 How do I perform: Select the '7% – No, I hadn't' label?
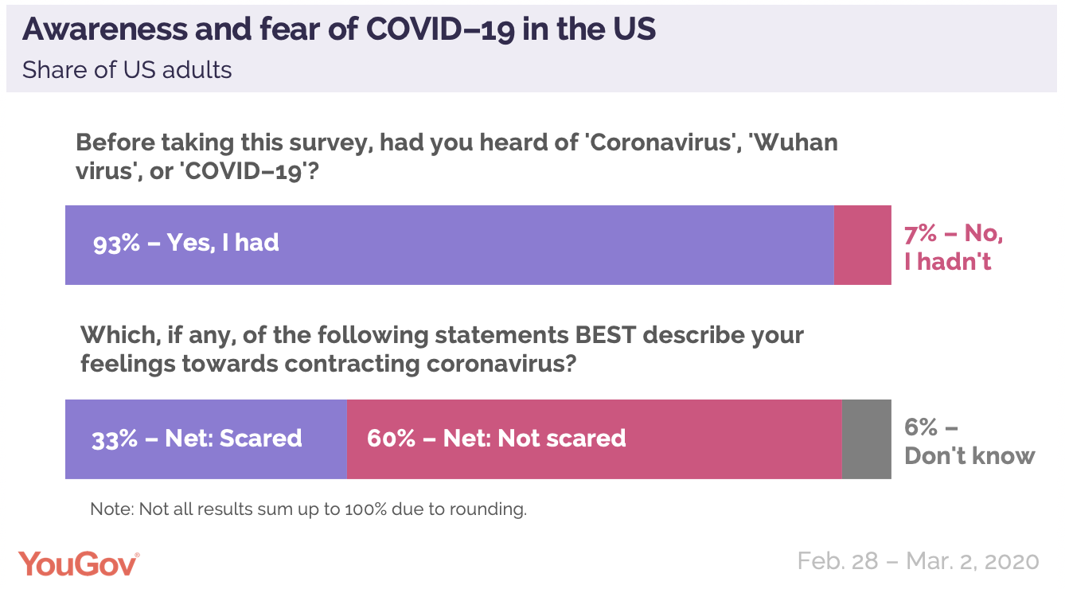[x=953, y=247]
